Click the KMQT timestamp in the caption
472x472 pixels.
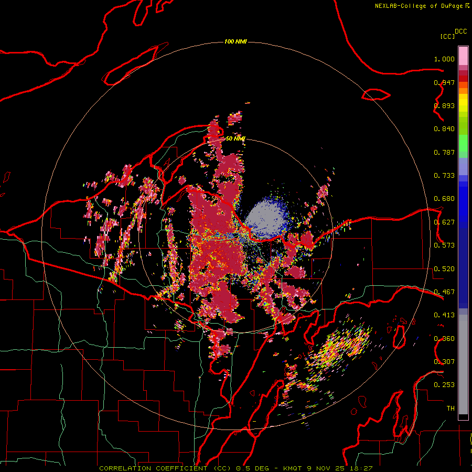point(328,468)
